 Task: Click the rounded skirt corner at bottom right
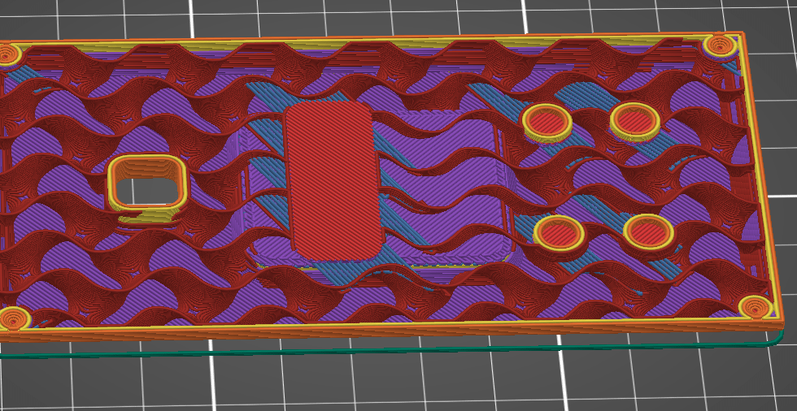[769, 342]
